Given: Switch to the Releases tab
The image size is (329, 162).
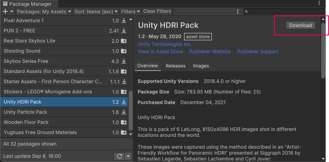Looking at the screenshot, I should pos(175,66).
